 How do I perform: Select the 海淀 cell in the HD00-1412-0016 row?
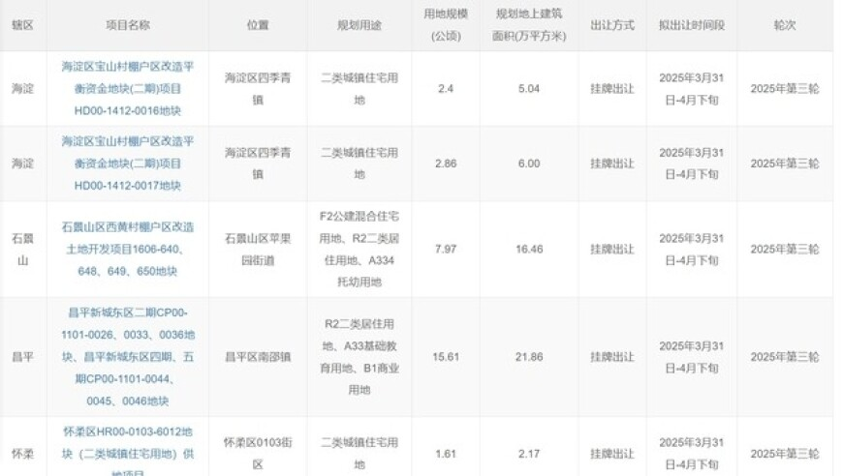pyautogui.click(x=22, y=89)
